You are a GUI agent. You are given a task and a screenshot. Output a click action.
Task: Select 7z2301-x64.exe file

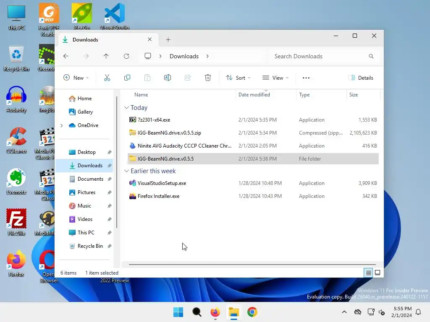tap(253, 120)
